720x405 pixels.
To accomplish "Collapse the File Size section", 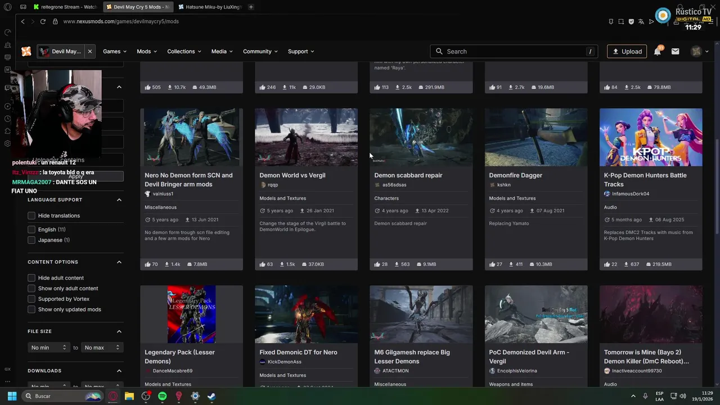I will [x=119, y=331].
